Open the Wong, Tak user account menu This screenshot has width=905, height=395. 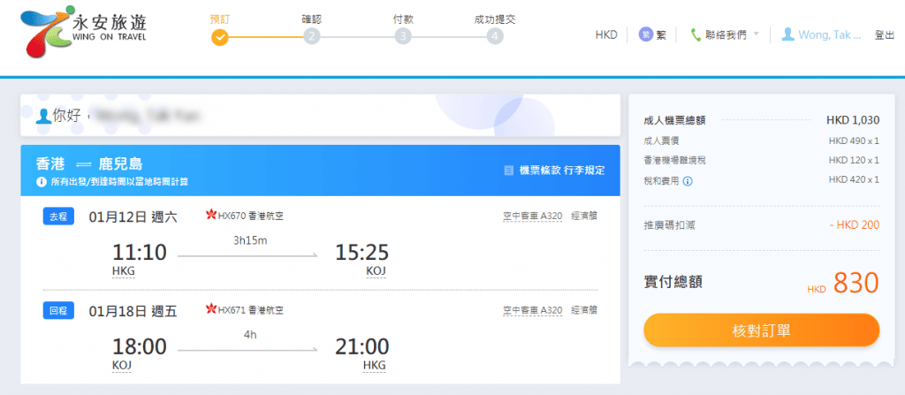coord(818,34)
